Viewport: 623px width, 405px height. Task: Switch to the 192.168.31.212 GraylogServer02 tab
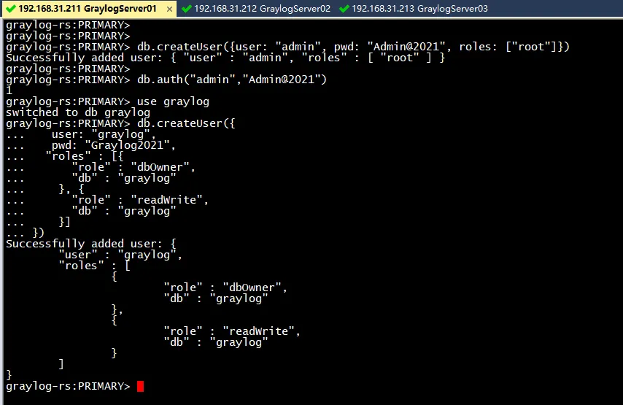(255, 9)
